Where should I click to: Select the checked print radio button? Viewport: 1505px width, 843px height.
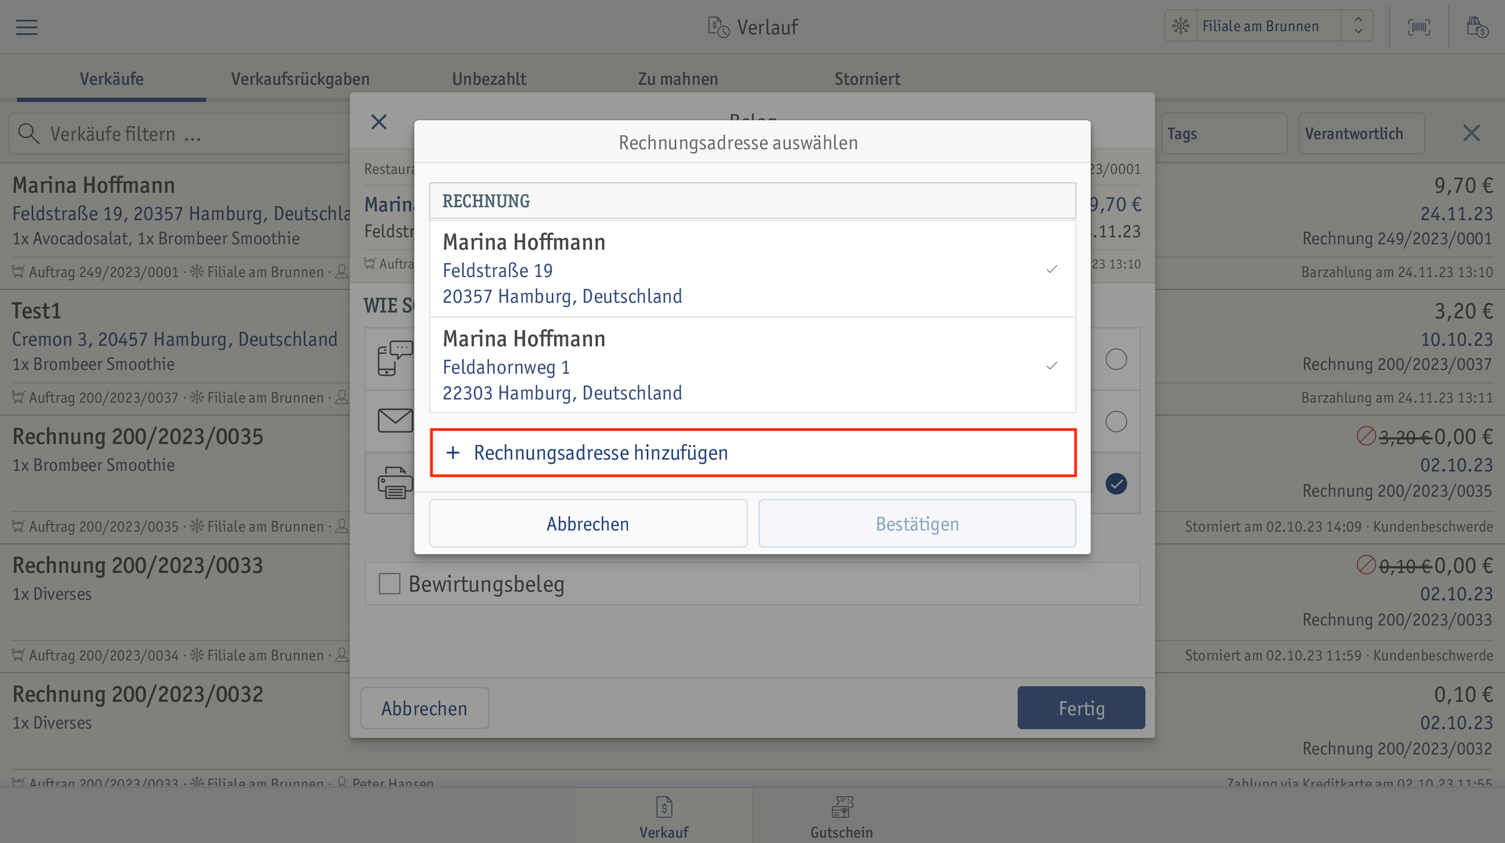point(1116,483)
